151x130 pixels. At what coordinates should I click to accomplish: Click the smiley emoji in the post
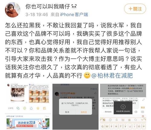tap(87, 75)
